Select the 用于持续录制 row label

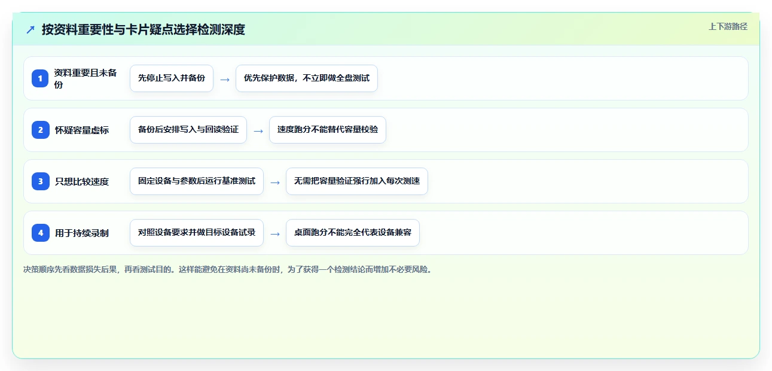coord(82,233)
